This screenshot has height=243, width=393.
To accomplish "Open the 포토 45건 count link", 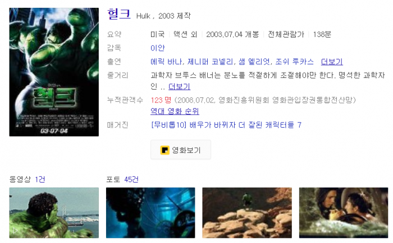I will click(x=131, y=179).
